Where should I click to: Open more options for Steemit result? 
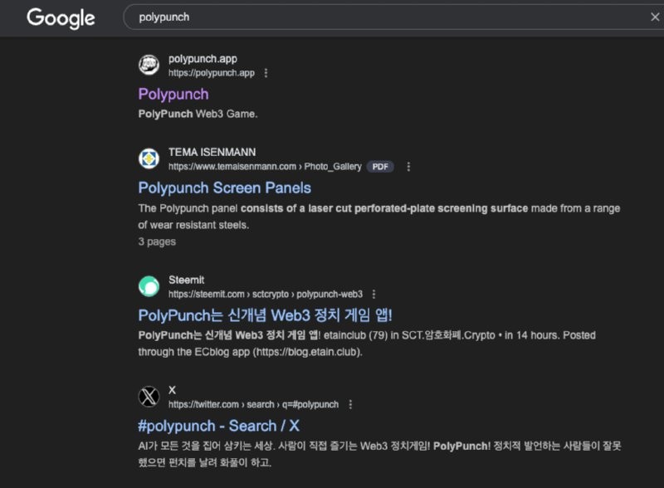point(373,294)
